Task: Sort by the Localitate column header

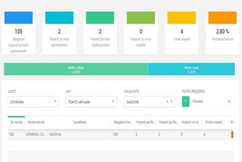Action: click(x=80, y=122)
